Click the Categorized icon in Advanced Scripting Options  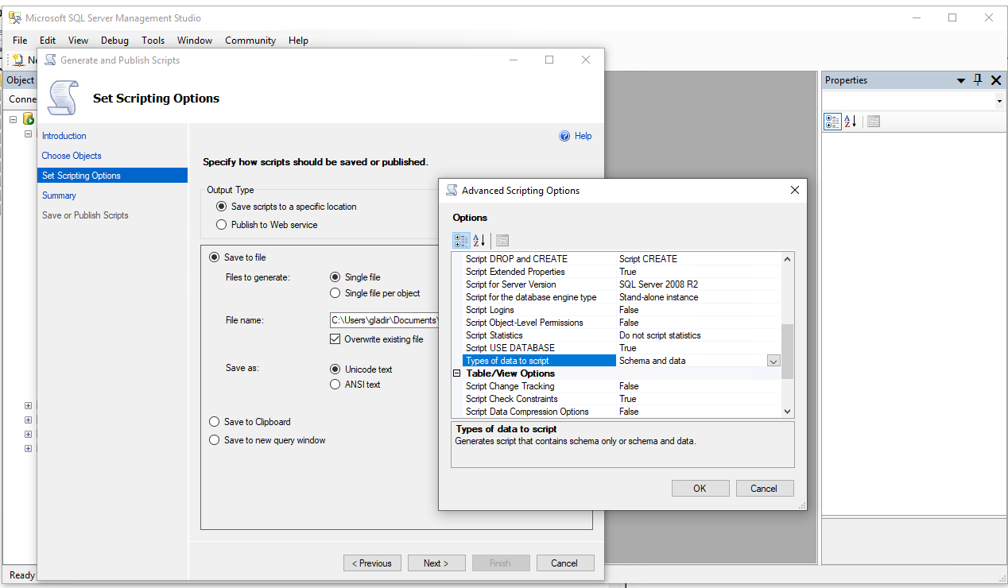coord(461,241)
